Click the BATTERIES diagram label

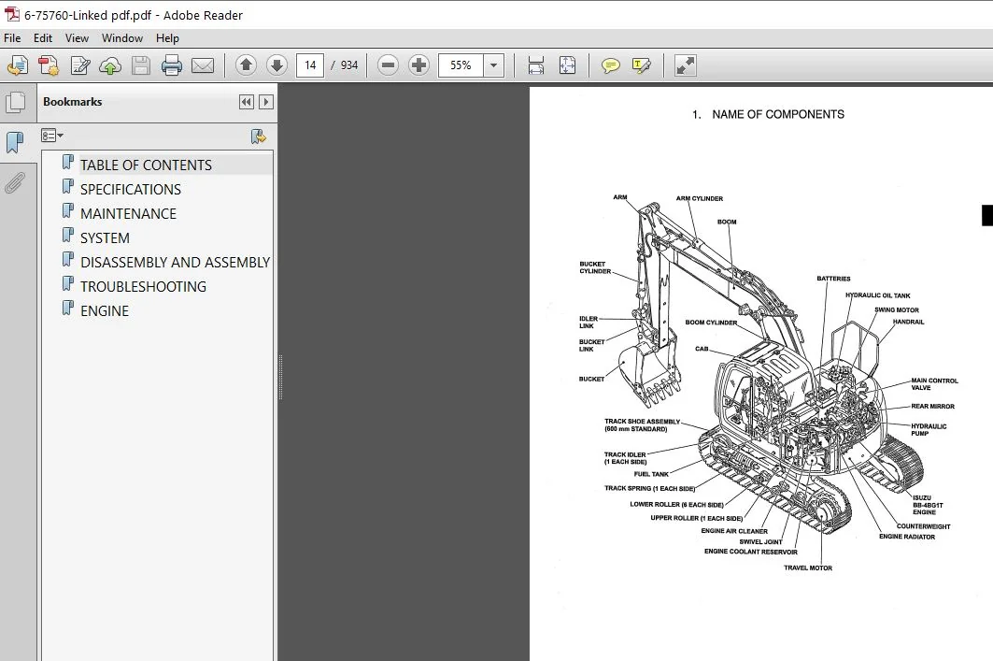click(833, 279)
